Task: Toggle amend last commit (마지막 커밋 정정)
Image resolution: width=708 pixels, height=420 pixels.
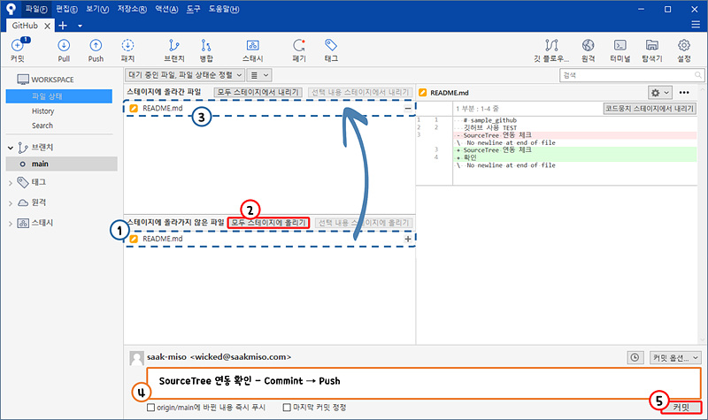Action: [286, 408]
